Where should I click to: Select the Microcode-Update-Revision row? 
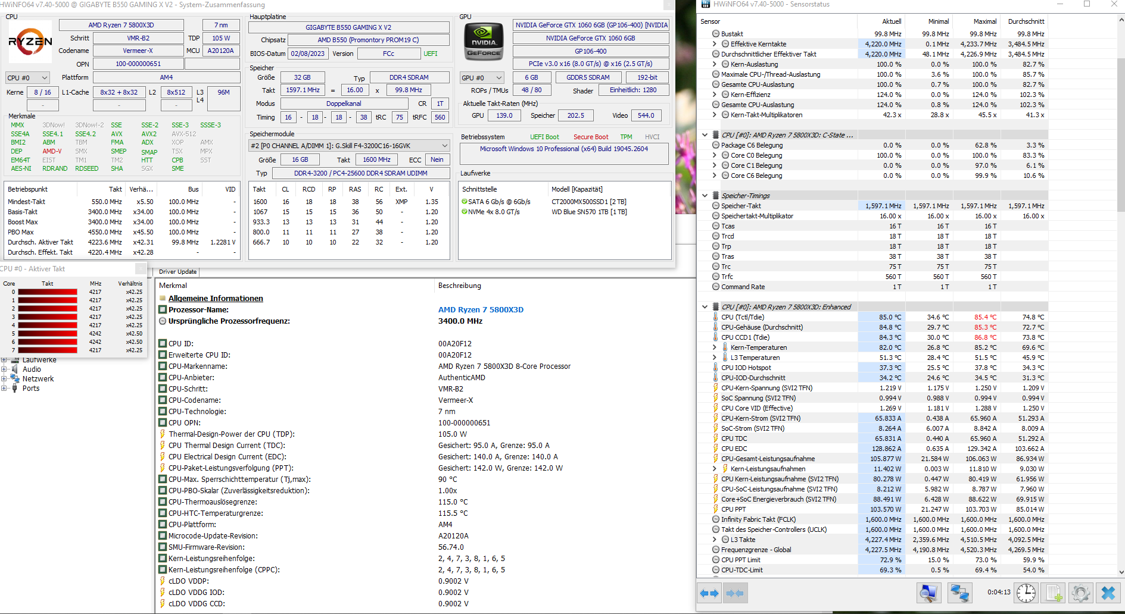point(425,536)
